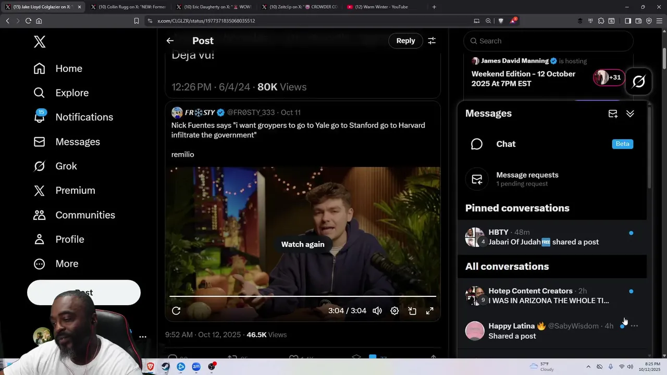Open Messages from left sidebar
Image resolution: width=667 pixels, height=375 pixels.
coord(67,142)
